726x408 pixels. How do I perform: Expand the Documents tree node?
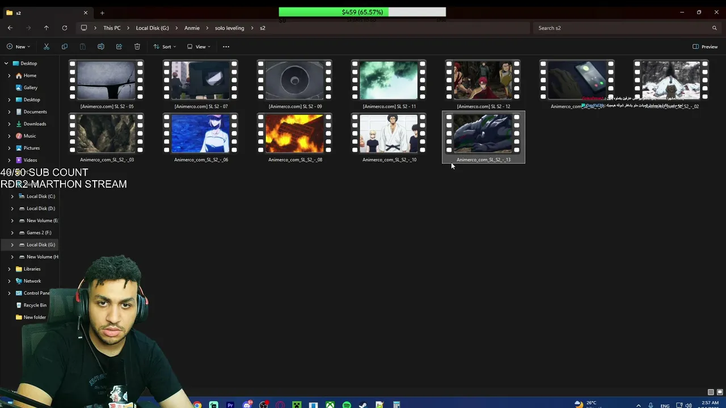[9, 112]
